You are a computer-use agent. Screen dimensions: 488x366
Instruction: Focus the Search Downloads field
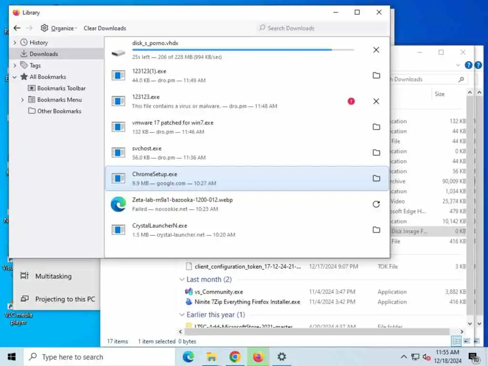click(x=323, y=28)
